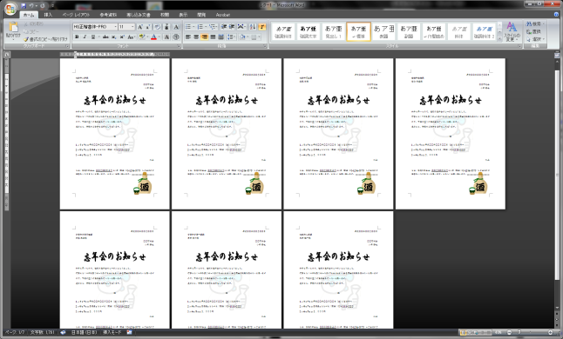Click the bullet list icon
The width and height of the screenshot is (563, 339).
pos(189,27)
